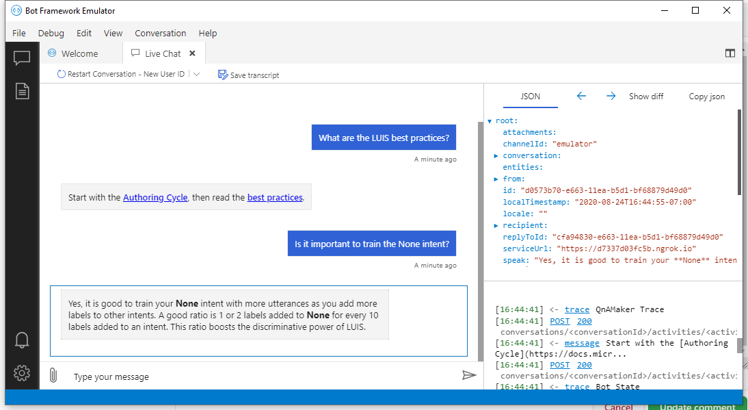Switch to the Welcome tab
Screen dimensions: 748x410
tap(72, 53)
